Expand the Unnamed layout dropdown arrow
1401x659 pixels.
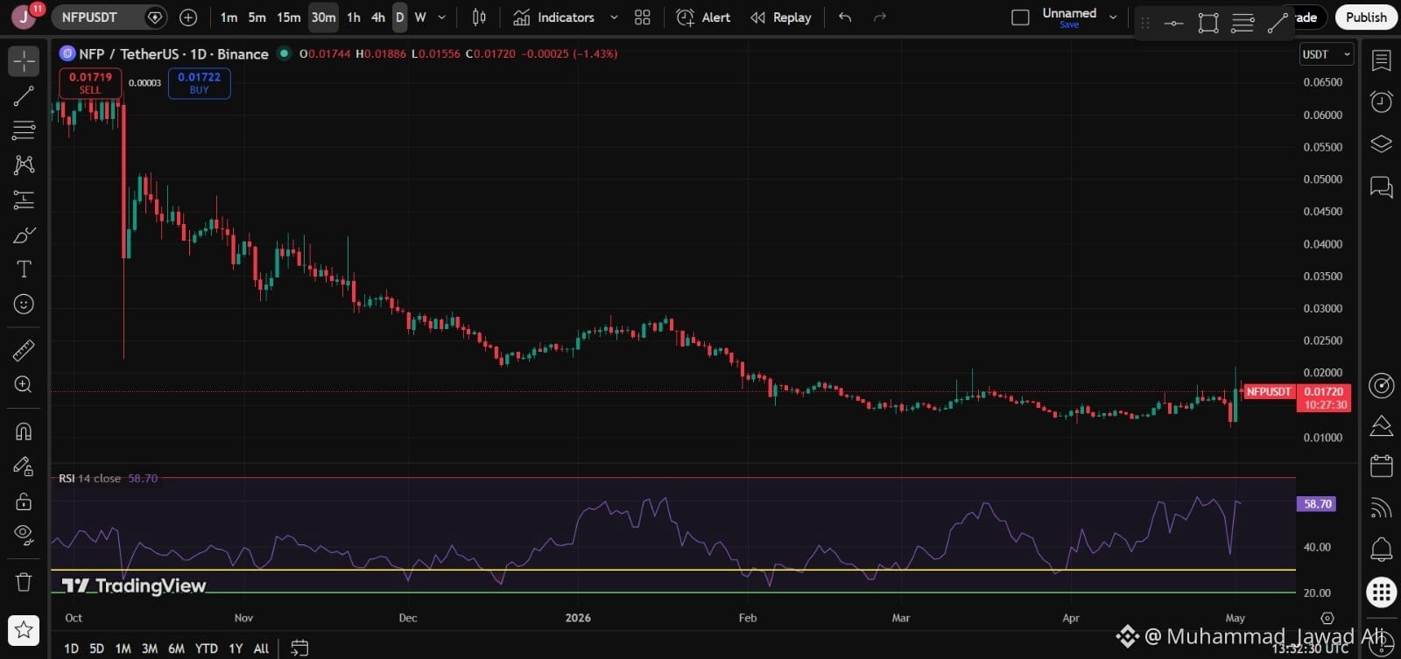tap(1113, 18)
